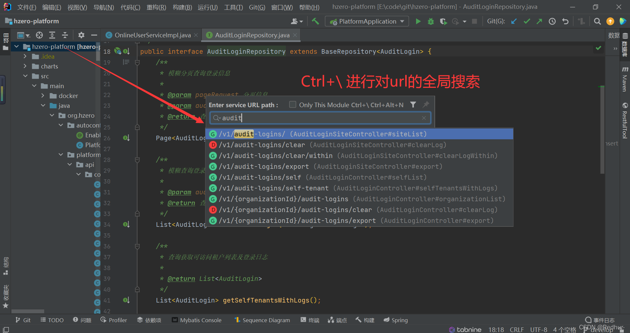Open the 文件(F) menu
This screenshot has height=333, width=630.
27,7
